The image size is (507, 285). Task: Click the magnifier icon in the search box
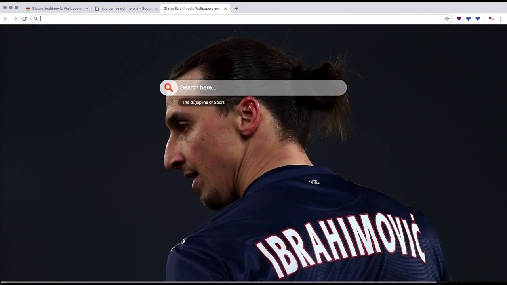click(x=168, y=87)
